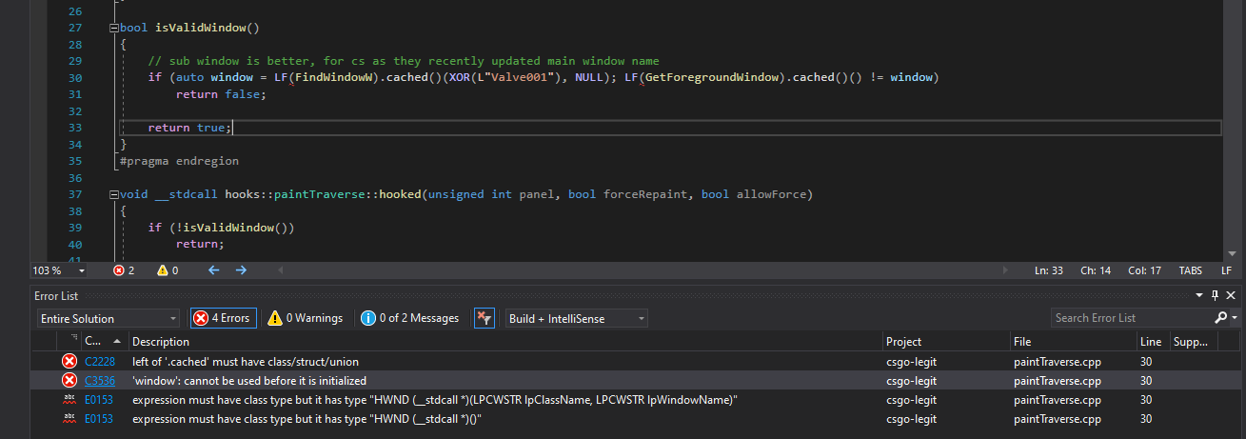Click the TABS indentation indicator

click(x=1191, y=270)
